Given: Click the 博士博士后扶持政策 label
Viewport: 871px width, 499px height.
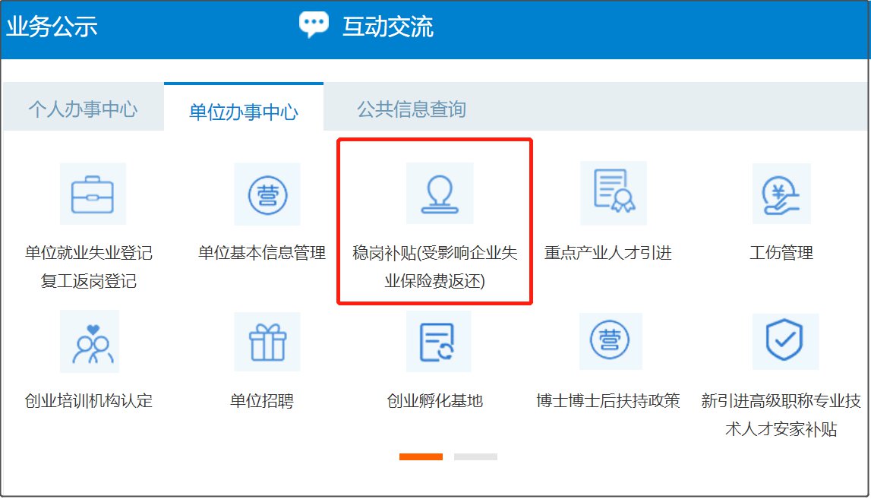Looking at the screenshot, I should [608, 401].
